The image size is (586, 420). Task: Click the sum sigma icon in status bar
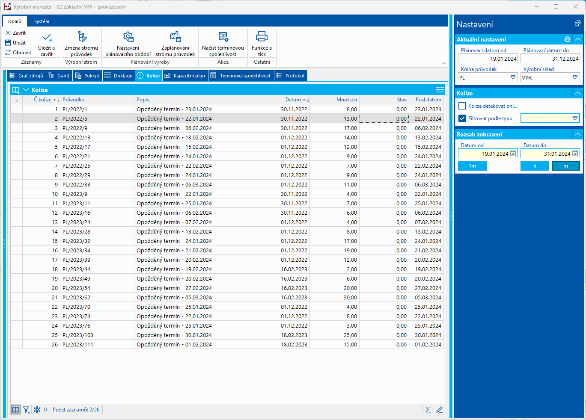tap(428, 410)
